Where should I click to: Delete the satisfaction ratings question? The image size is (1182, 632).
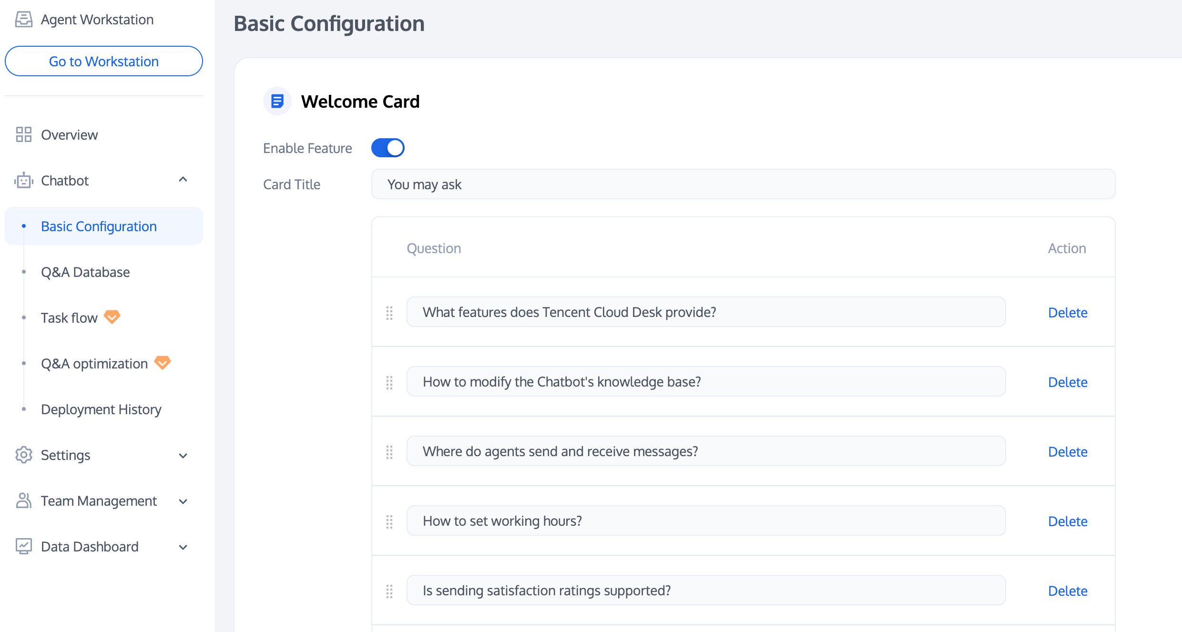1068,591
